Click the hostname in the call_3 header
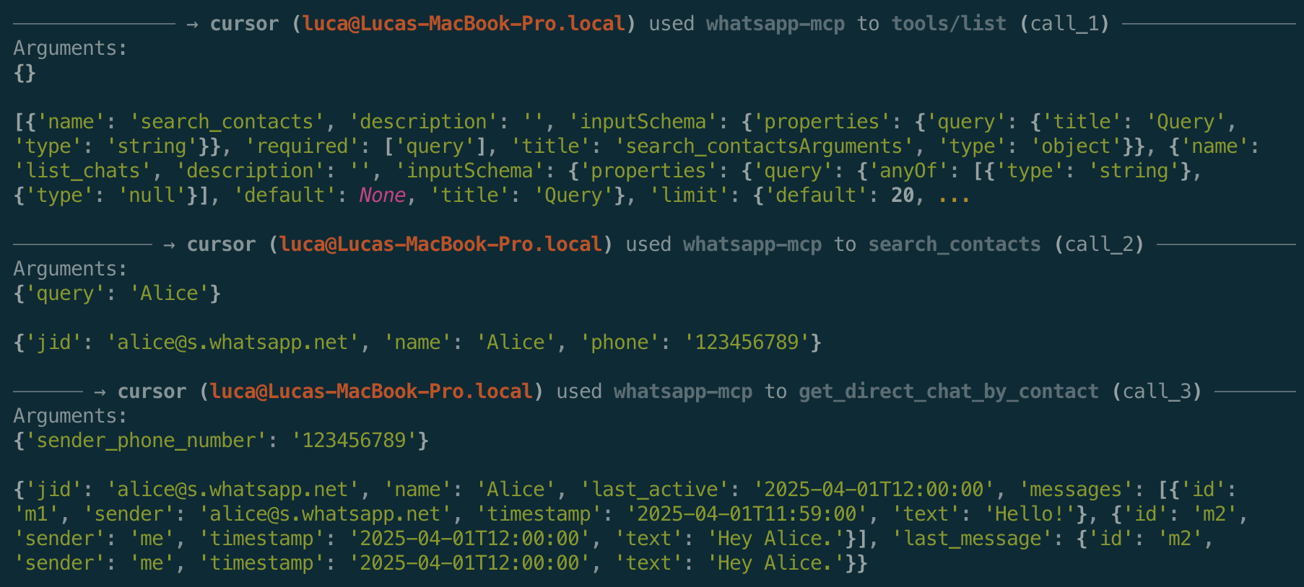The height and width of the screenshot is (587, 1304). pyautogui.click(x=371, y=392)
